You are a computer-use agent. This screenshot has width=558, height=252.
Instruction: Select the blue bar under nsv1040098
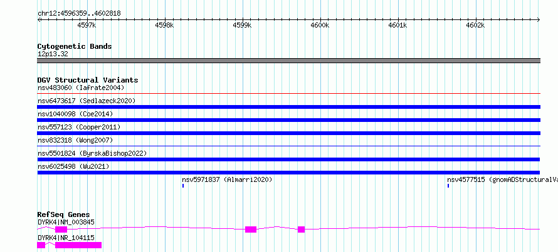(288, 120)
